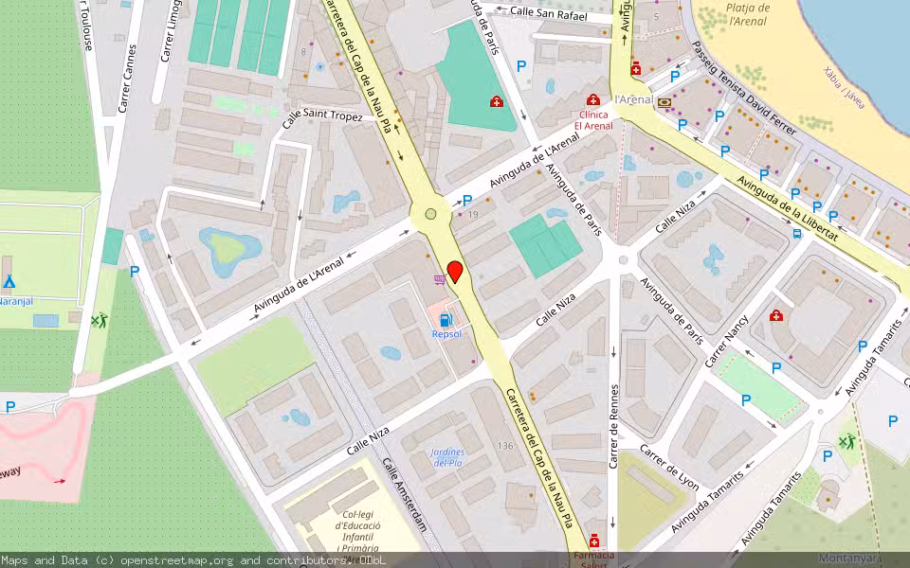Click the golf icon near Avinguda Tamarits
910x568 pixels.
coord(846,442)
